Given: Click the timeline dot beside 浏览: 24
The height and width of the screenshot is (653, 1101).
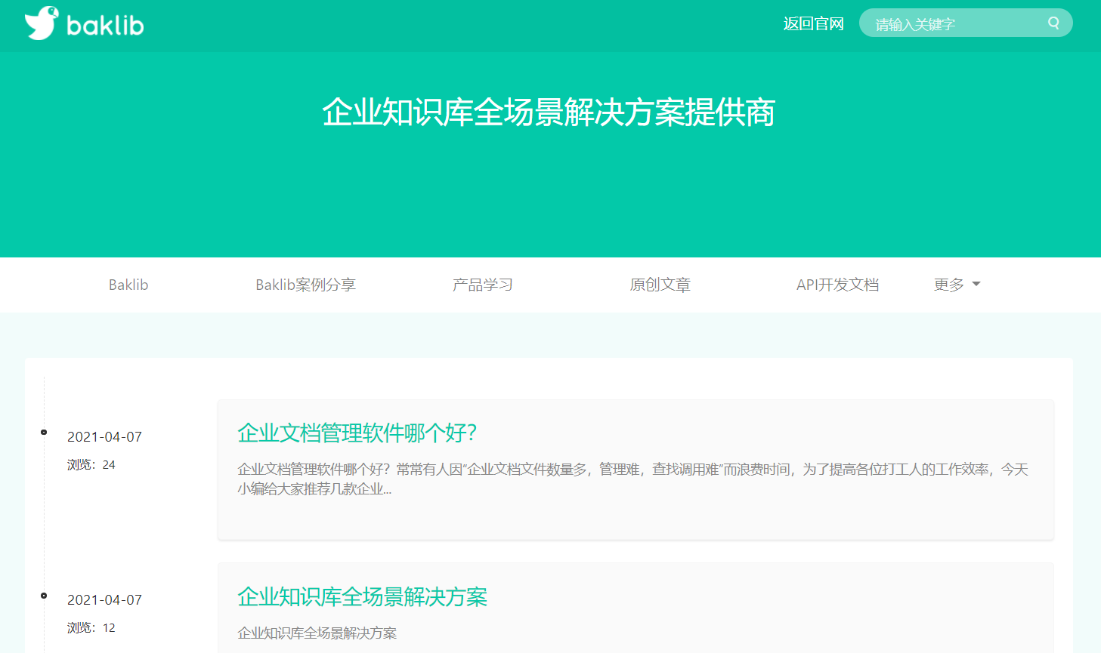Looking at the screenshot, I should tap(44, 433).
